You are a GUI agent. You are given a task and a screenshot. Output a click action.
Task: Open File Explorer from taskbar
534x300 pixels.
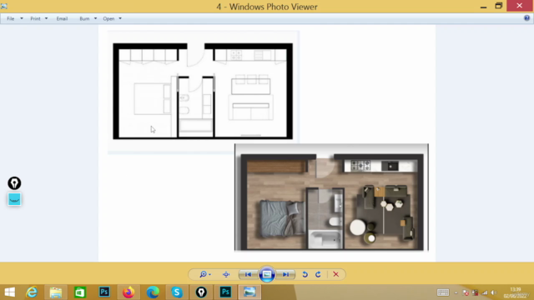click(56, 292)
